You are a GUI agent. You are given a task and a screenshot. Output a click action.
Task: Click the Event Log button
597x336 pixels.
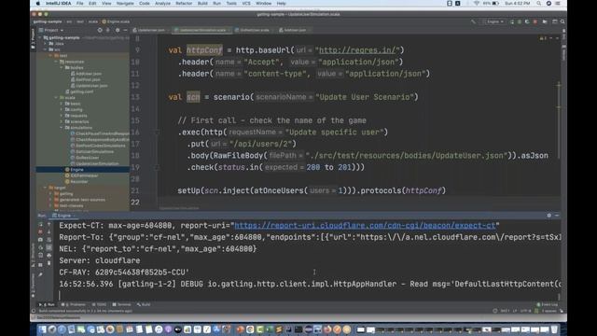pyautogui.click(x=548, y=305)
